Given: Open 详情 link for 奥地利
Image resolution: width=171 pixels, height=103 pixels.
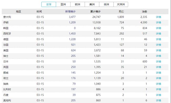Looking at the screenshot, I should (x=158, y=100).
